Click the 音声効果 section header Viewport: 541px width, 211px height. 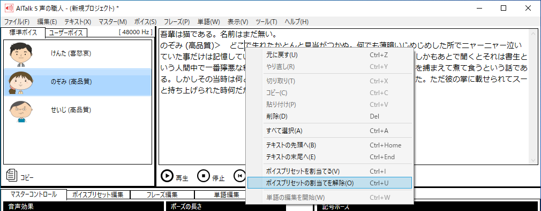[83, 207]
